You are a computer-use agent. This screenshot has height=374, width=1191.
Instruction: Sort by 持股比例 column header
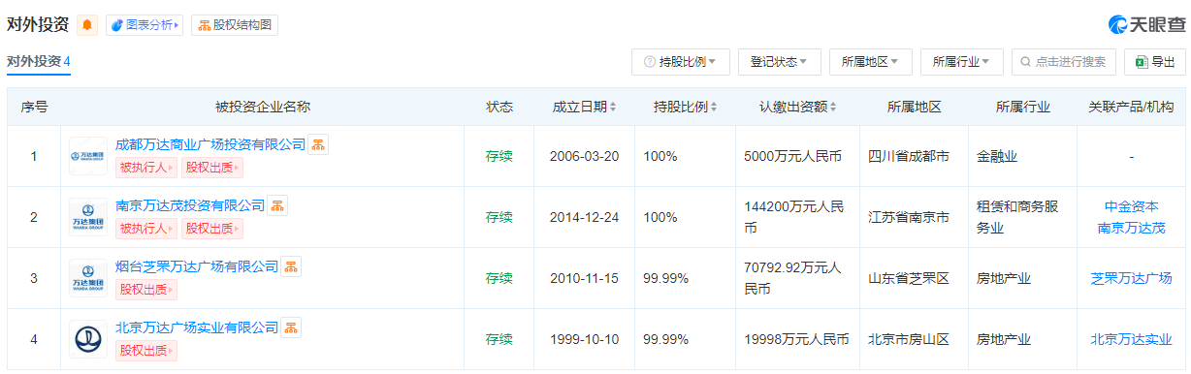(685, 107)
